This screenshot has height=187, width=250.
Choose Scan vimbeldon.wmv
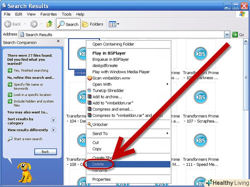click(x=128, y=78)
